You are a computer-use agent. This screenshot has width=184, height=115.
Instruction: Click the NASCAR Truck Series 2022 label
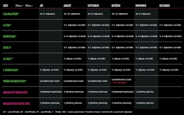[x=17, y=104]
